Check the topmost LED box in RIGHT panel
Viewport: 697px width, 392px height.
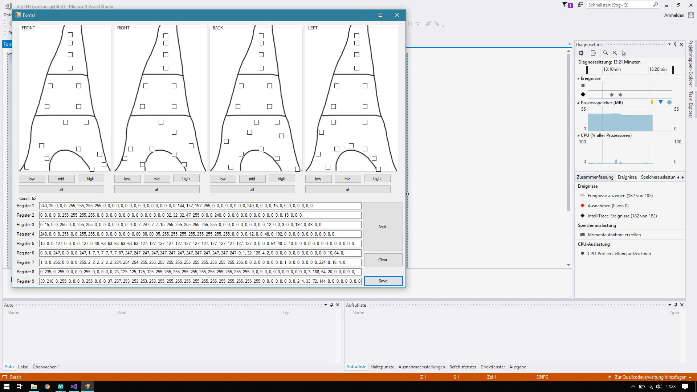[x=166, y=36]
